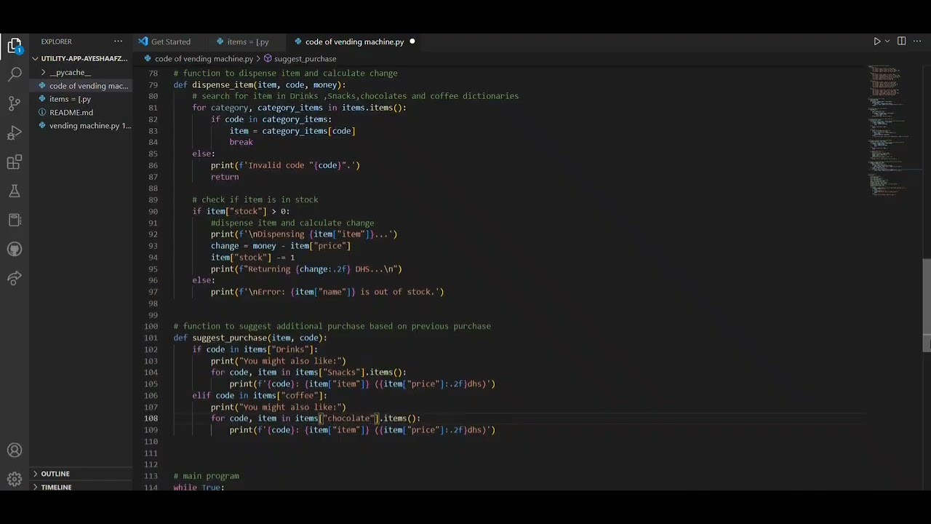Viewport: 931px width, 524px height.
Task: Open README.md in Explorer
Action: pos(81,112)
